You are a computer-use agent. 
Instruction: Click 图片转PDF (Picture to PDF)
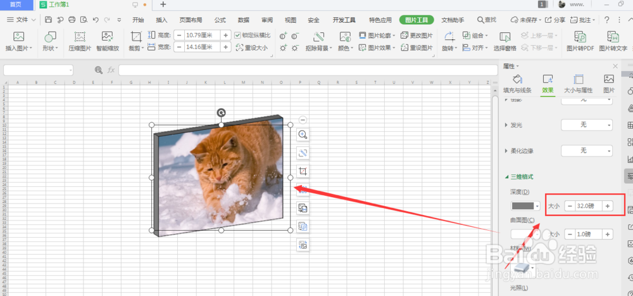point(580,41)
